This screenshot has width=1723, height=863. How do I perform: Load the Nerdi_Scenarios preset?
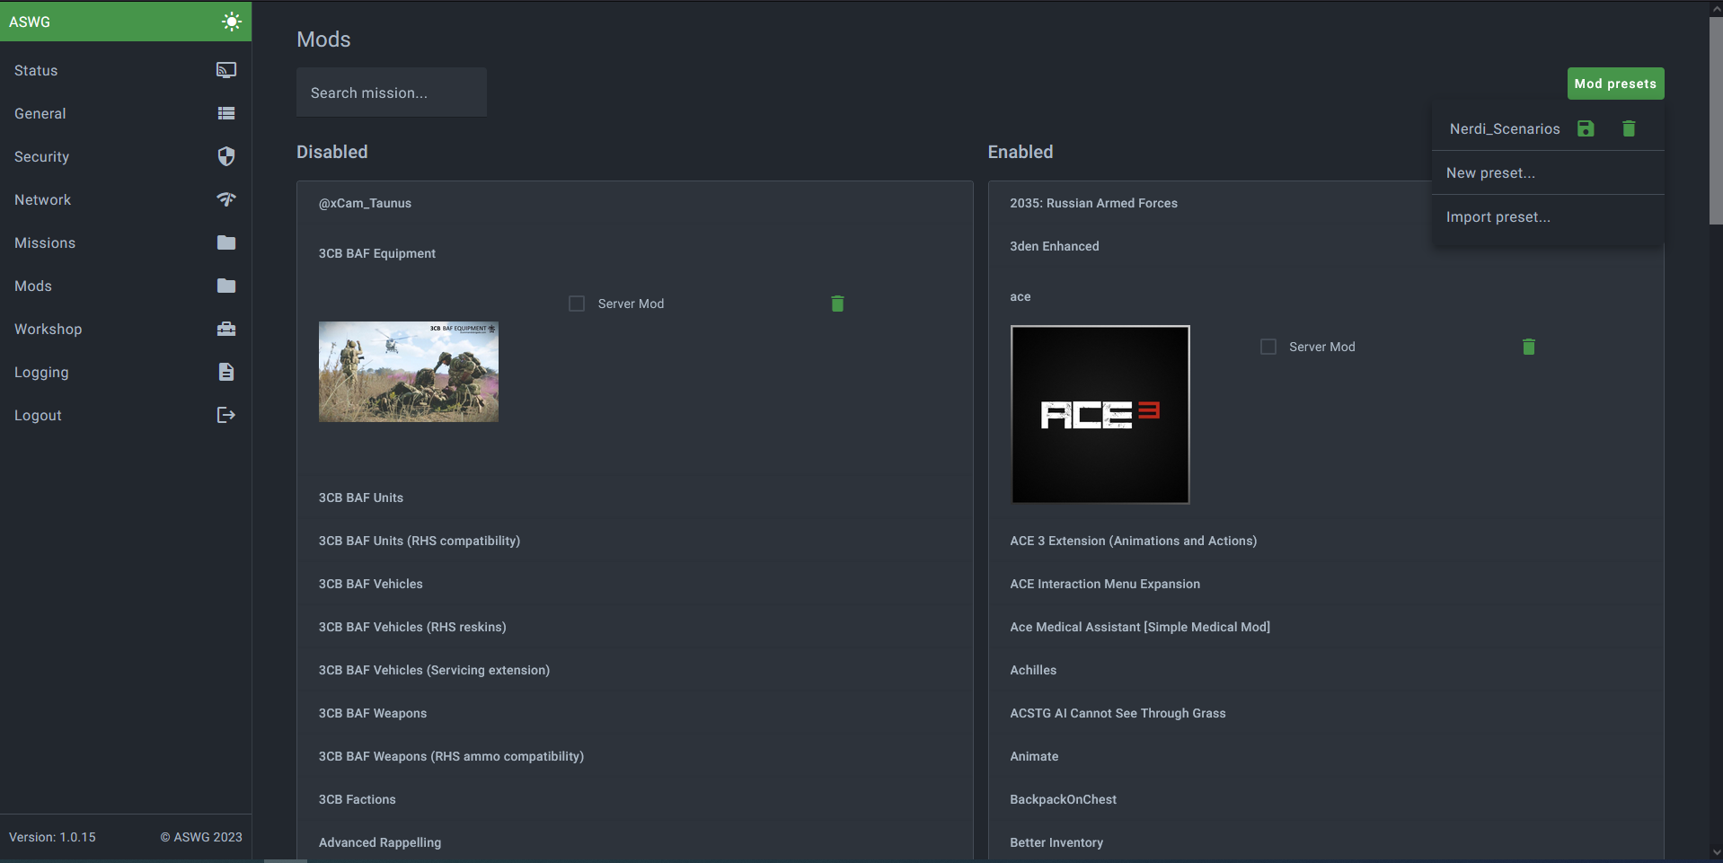pos(1505,128)
